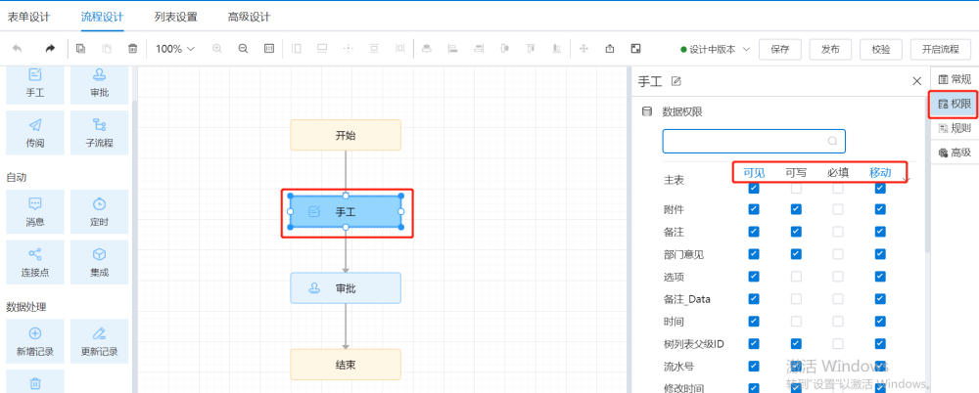Expand the chevron at the 主表 row
The width and height of the screenshot is (979, 393).
[x=906, y=179]
